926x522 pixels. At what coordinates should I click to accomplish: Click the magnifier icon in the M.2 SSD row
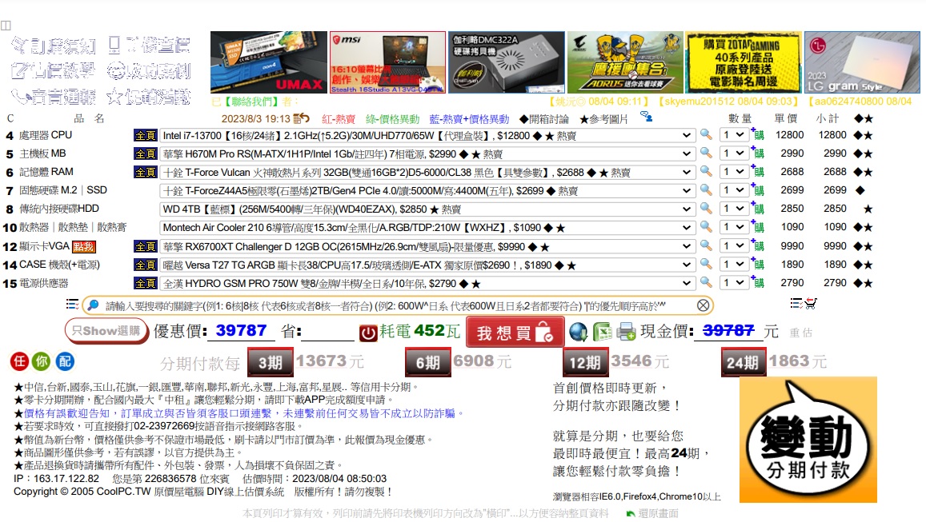(x=706, y=190)
